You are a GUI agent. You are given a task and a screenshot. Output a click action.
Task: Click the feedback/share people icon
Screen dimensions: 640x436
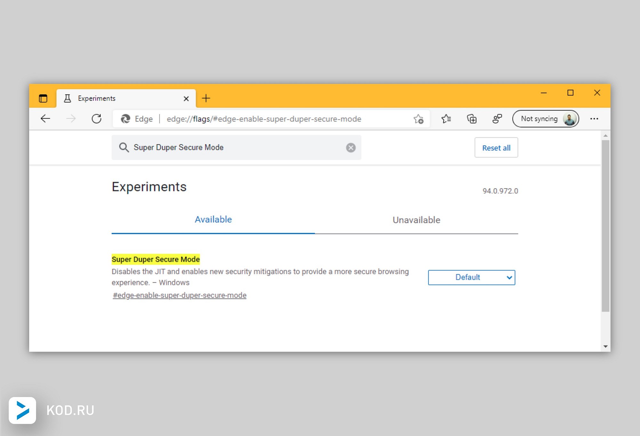coord(497,119)
